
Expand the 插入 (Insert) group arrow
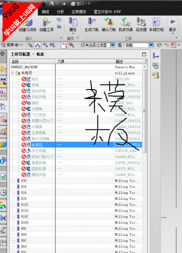click(61, 38)
